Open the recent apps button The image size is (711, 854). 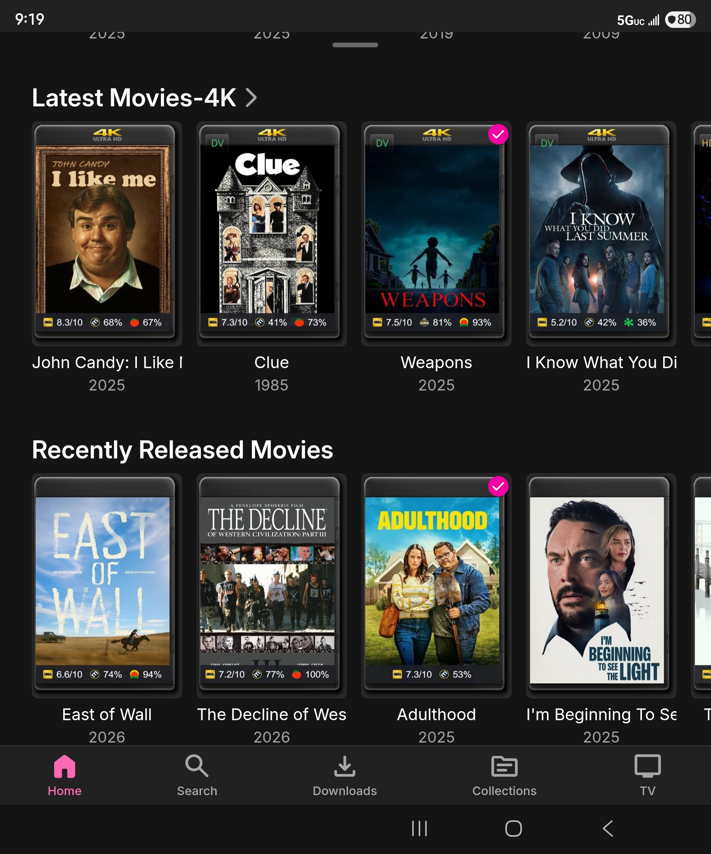[x=419, y=828]
